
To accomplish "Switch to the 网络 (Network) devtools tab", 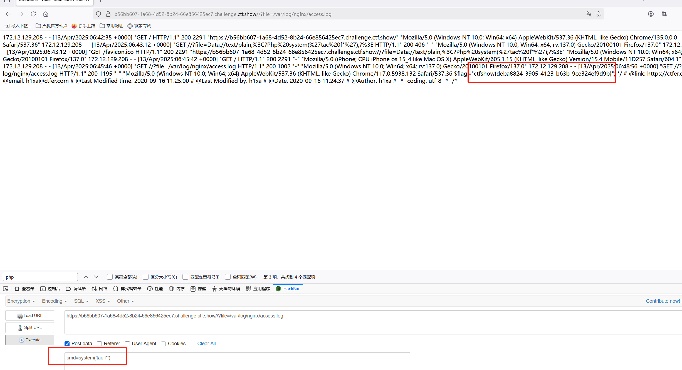I will point(100,289).
